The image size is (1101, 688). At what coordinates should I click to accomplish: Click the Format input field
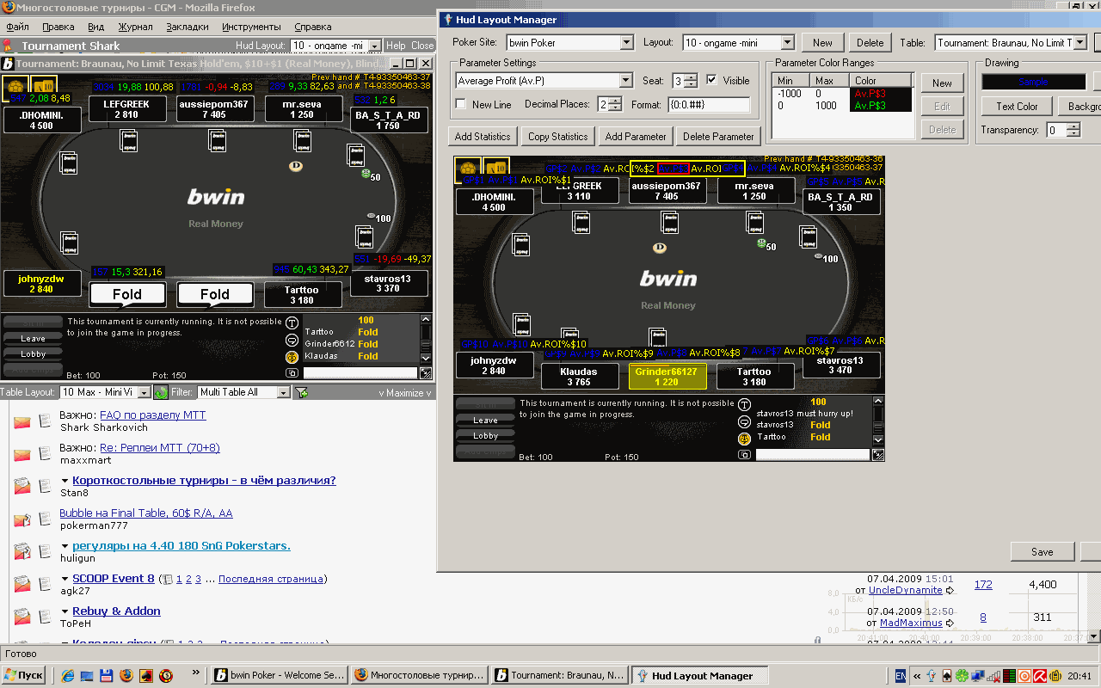tap(708, 104)
